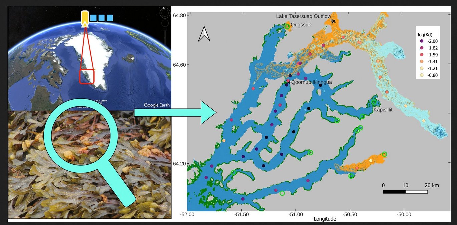Click the Google Earth compass ring
This screenshot has width=457, height=225.
pos(165,13)
